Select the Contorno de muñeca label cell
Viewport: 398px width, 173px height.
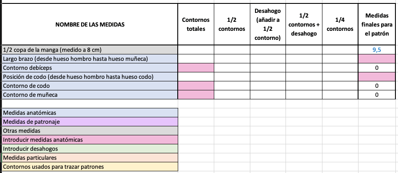pyautogui.click(x=90, y=95)
